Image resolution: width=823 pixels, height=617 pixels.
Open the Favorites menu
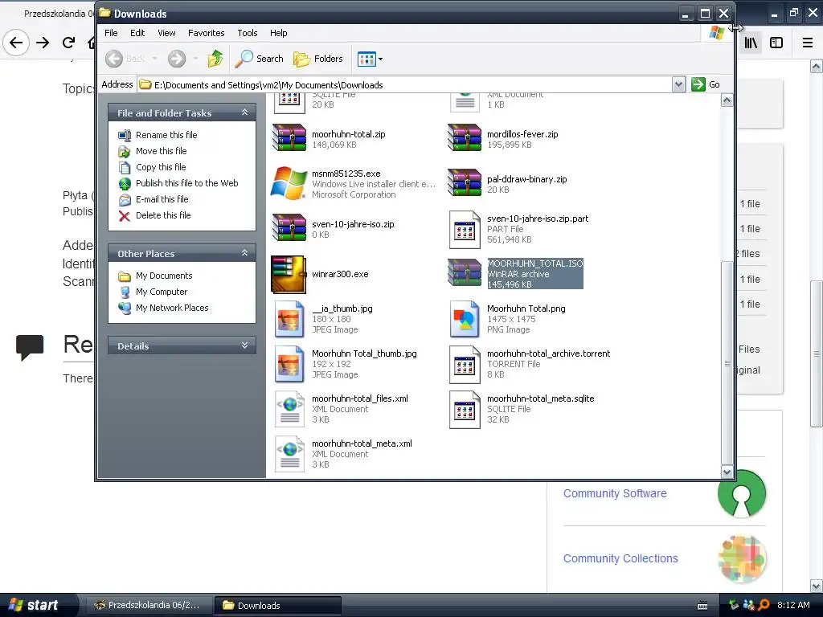207,32
